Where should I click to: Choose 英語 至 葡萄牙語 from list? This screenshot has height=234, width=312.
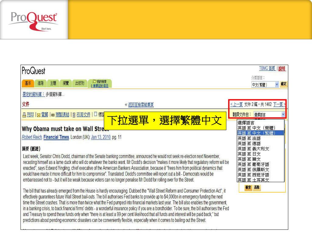click(x=261, y=164)
